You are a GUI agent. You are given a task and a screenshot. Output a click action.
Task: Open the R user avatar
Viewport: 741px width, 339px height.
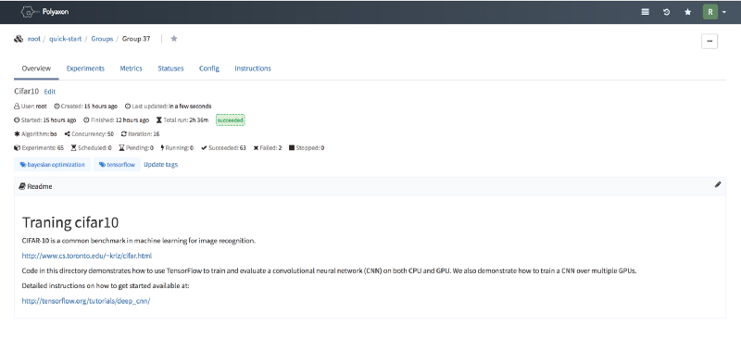pyautogui.click(x=710, y=12)
